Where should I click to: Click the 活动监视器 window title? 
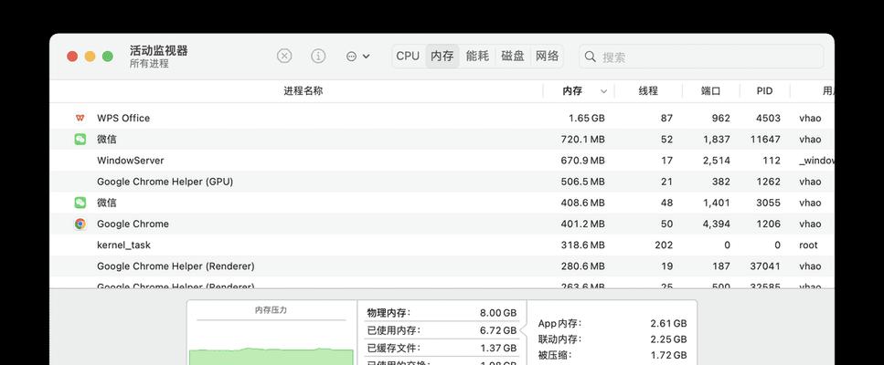point(158,50)
